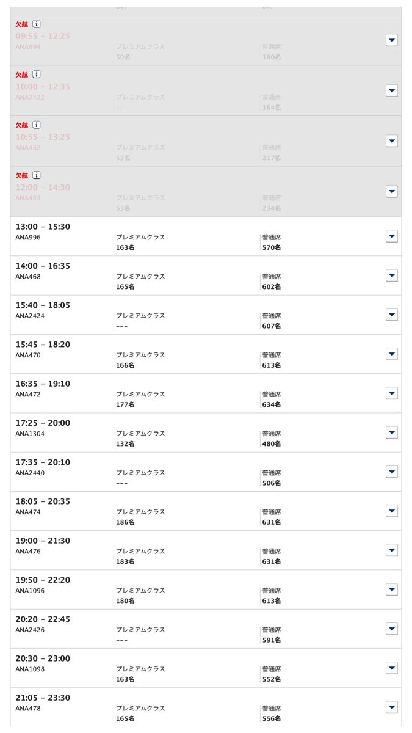412x733 pixels.
Task: Click flight number ANA2424
Action: 30,316
